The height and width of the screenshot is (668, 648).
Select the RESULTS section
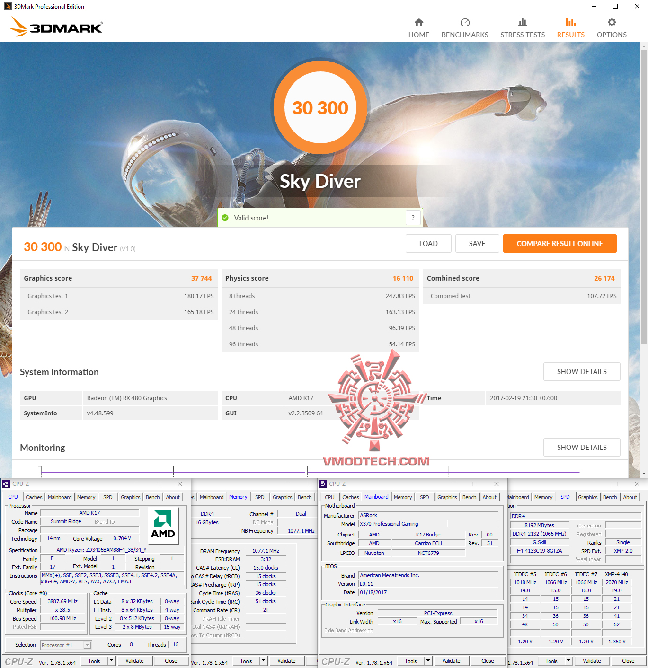tap(571, 28)
